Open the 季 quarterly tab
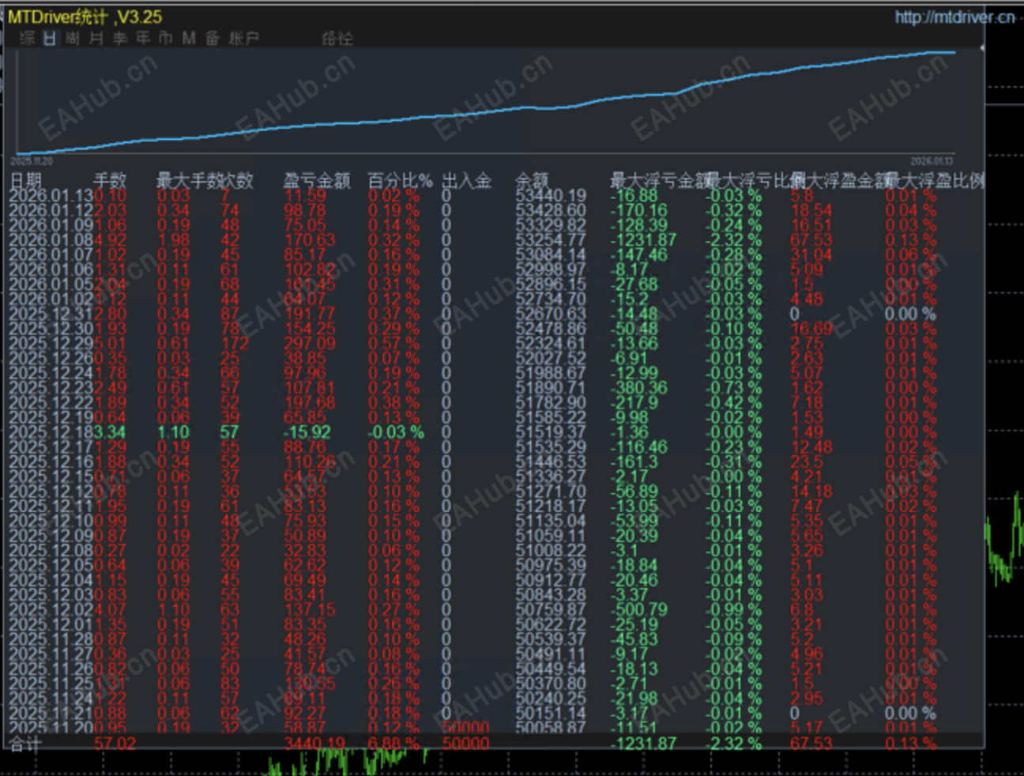Screen dimensions: 1024x776 click(119, 38)
